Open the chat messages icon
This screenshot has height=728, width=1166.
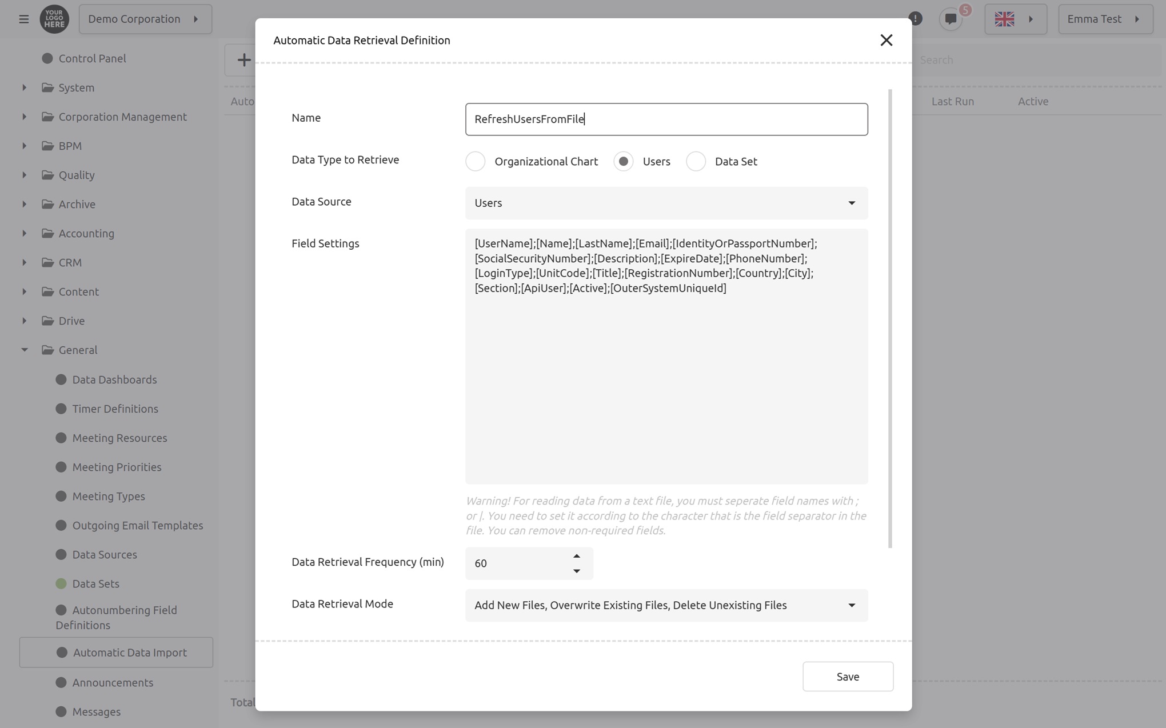pyautogui.click(x=951, y=19)
